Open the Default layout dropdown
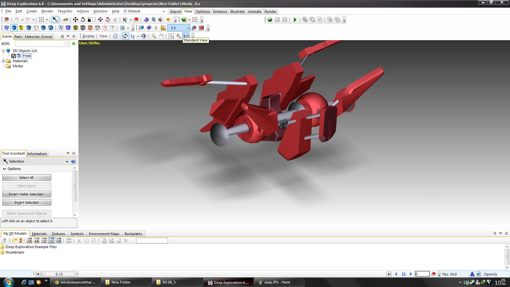Image resolution: width=510 pixels, height=287 pixels. [164, 11]
